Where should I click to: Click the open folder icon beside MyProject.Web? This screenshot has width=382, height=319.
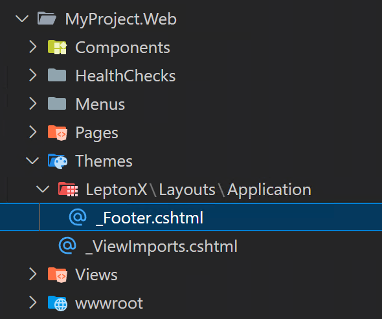[x=47, y=19]
